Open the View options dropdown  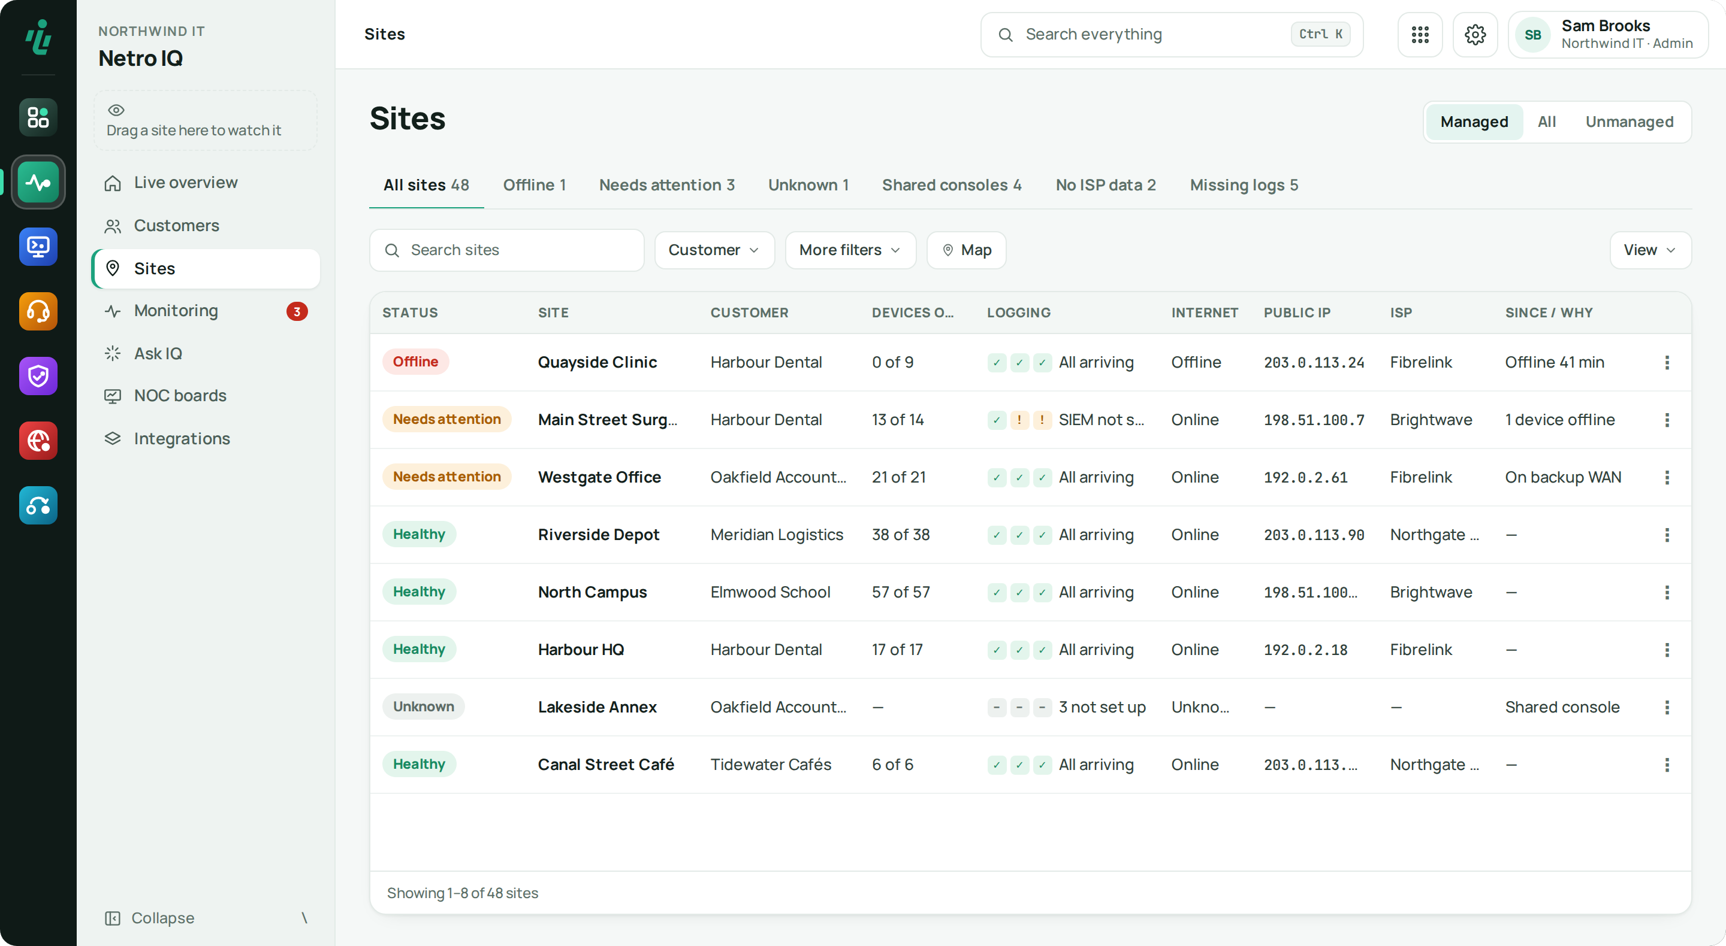point(1650,250)
